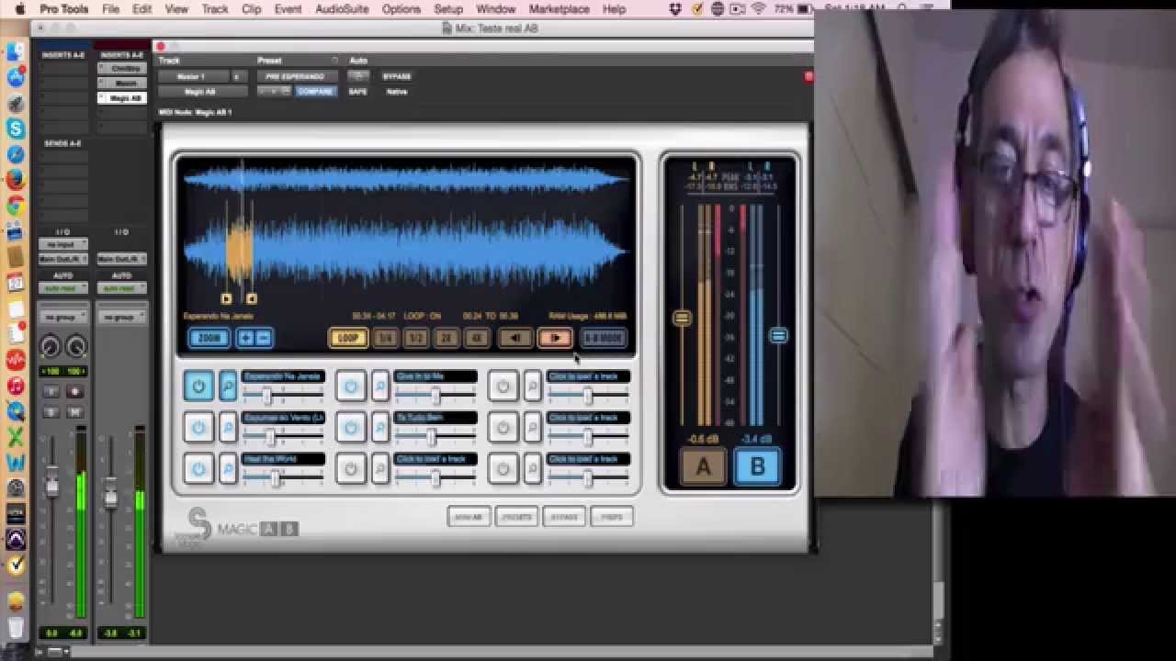Set loop length to 2X

447,338
